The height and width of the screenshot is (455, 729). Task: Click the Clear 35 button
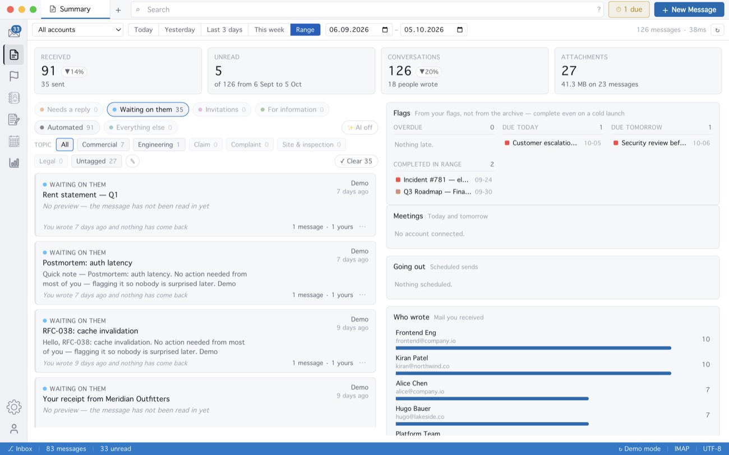click(356, 161)
